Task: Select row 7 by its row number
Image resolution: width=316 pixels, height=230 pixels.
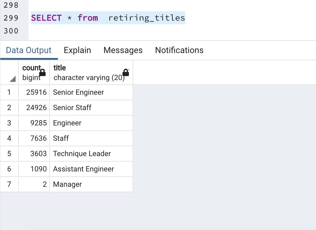Action: (9, 184)
